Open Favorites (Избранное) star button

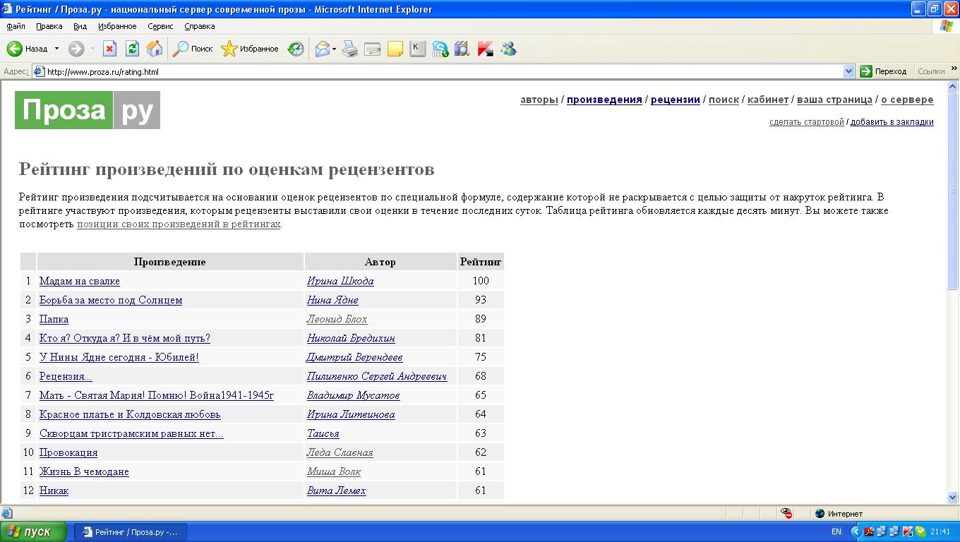(x=250, y=49)
